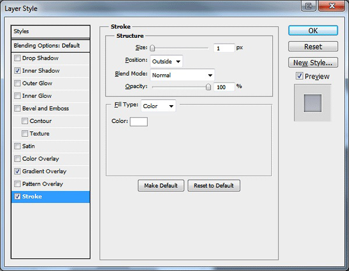The width and height of the screenshot is (349, 271).
Task: Enable the Color Overlay checkbox
Action: (x=17, y=159)
